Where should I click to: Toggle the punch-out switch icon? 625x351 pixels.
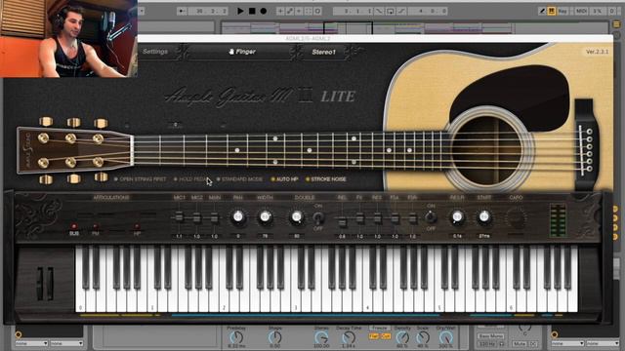[401, 11]
